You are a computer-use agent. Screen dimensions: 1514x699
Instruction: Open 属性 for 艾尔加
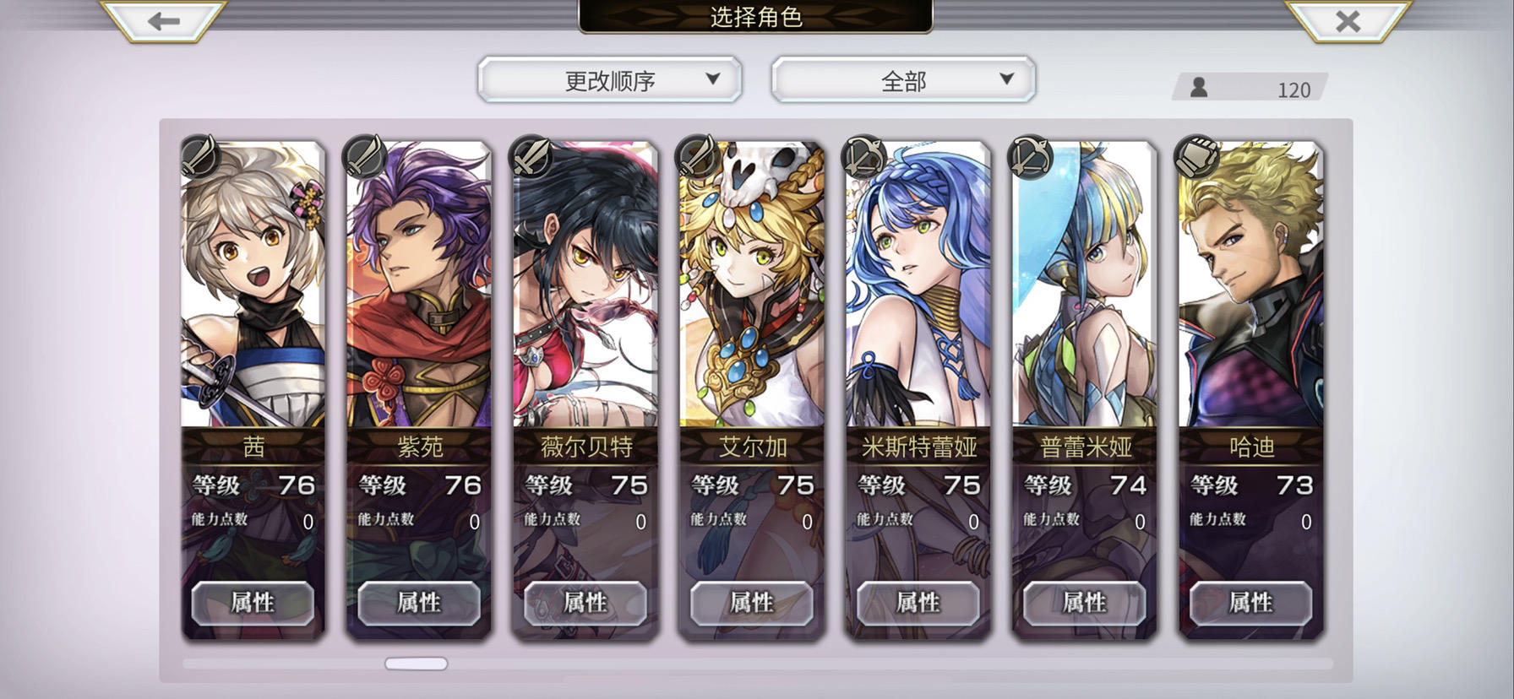click(x=751, y=603)
